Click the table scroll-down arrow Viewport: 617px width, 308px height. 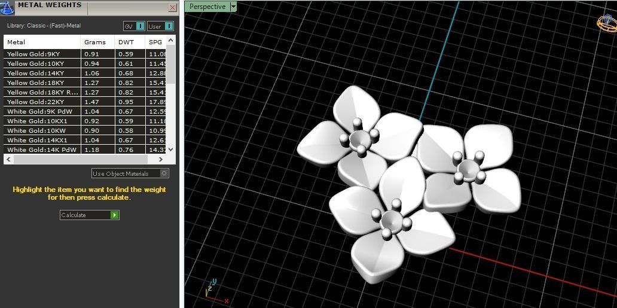[170, 150]
